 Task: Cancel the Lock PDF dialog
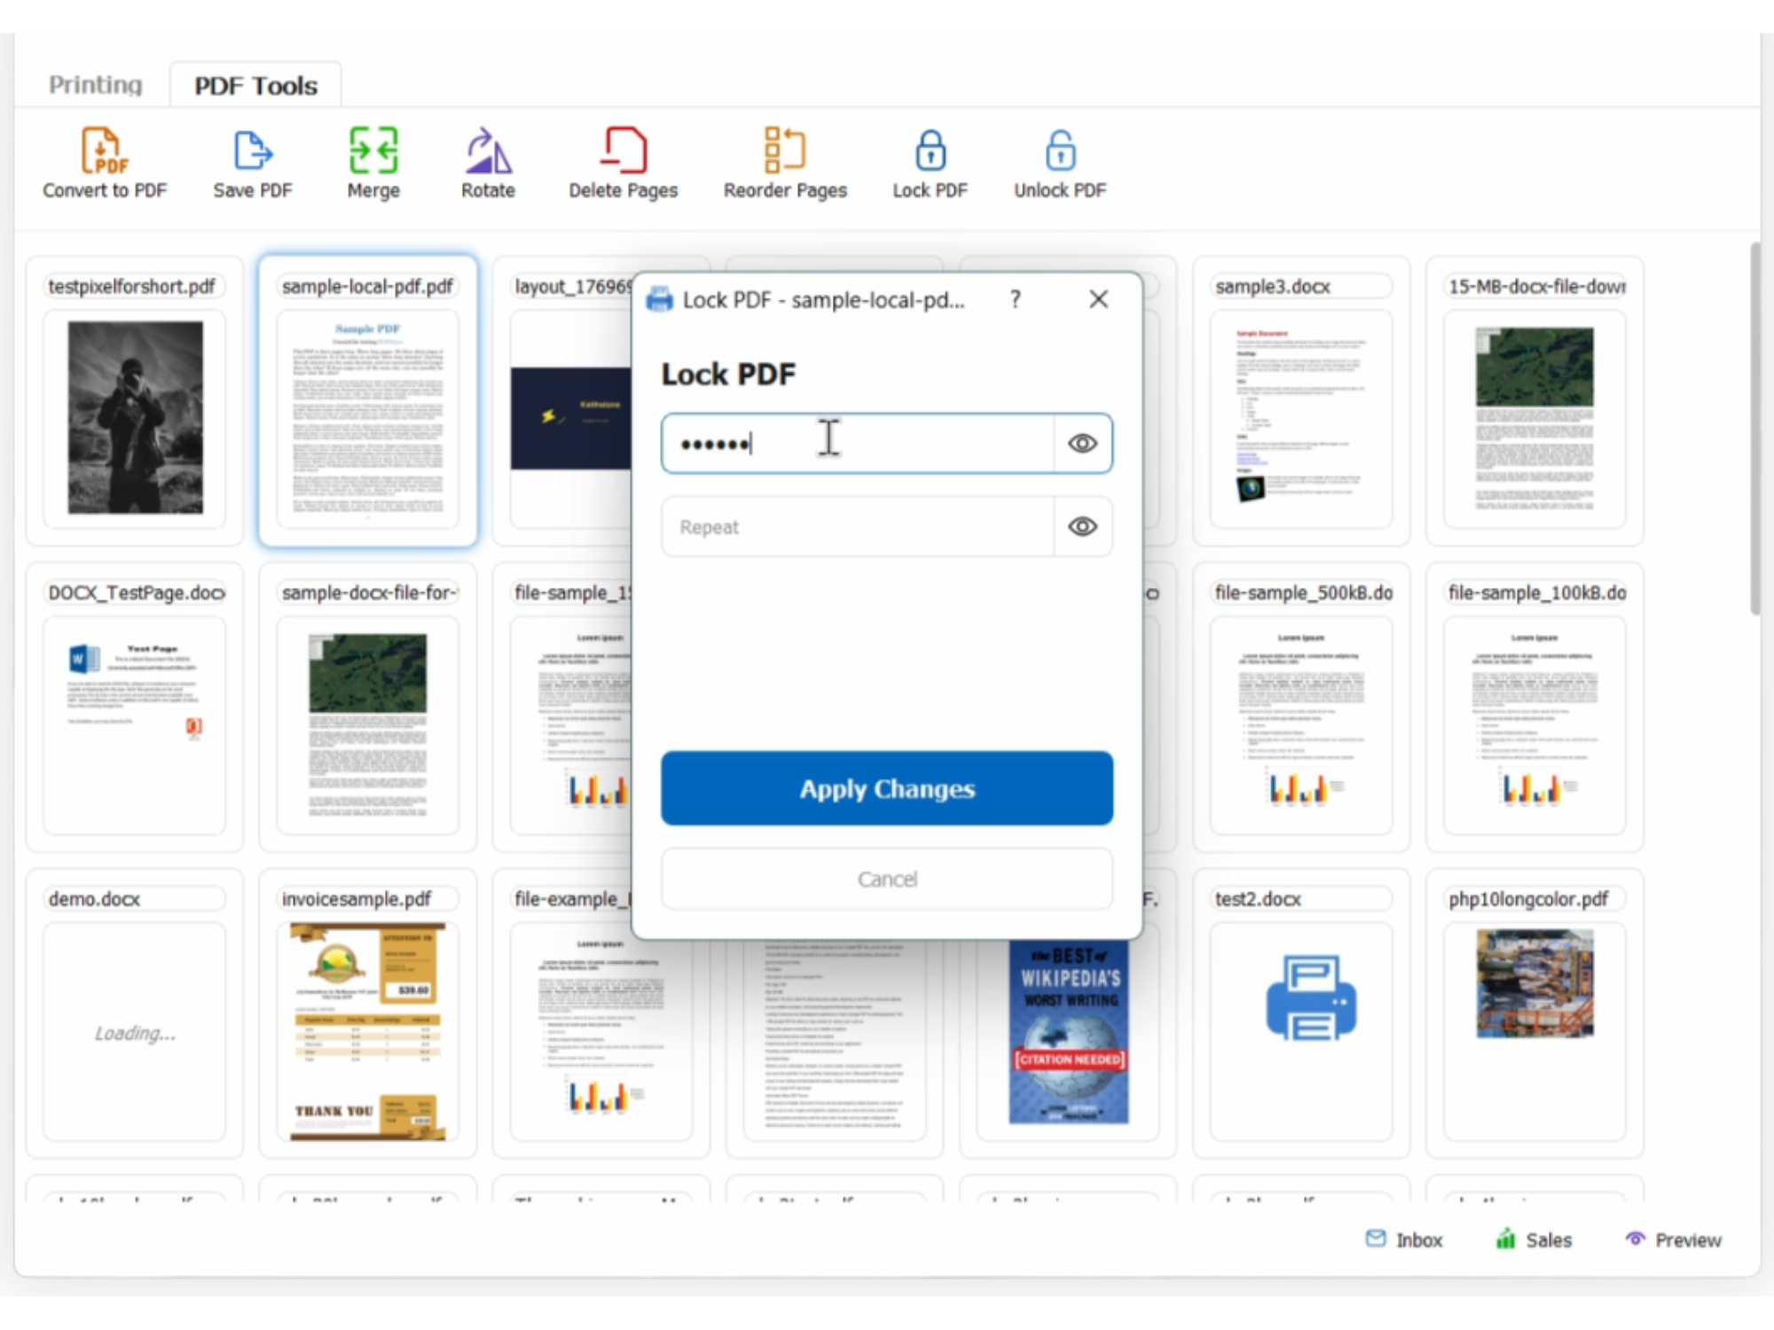pos(886,879)
